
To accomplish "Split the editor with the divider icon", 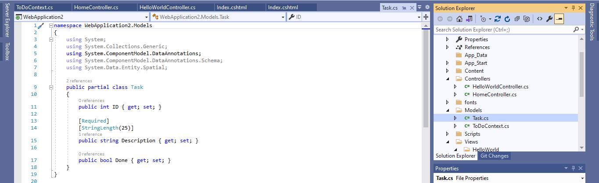I will point(426,17).
